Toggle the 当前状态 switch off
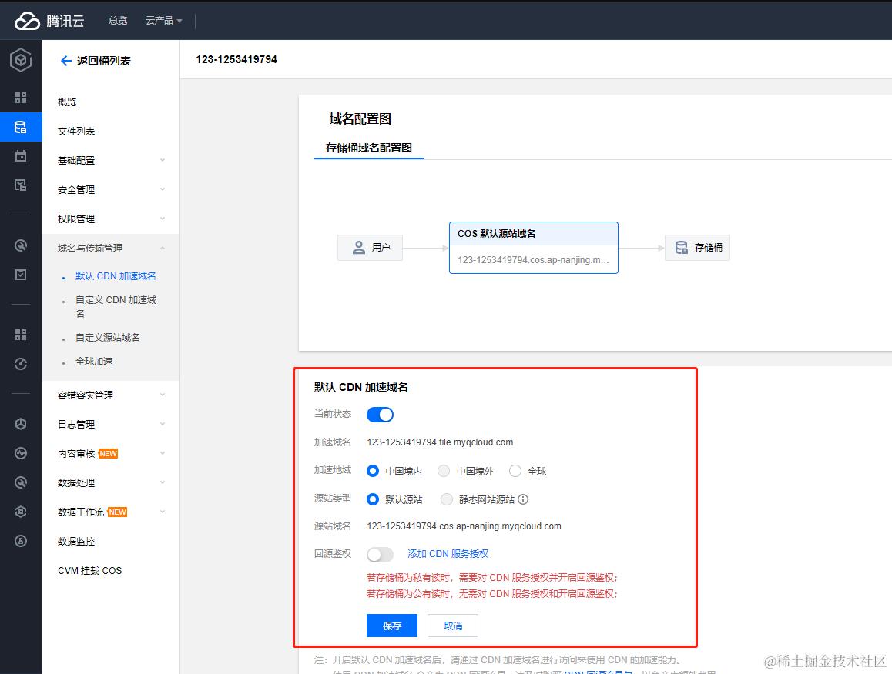Viewport: 892px width, 674px height. click(380, 414)
